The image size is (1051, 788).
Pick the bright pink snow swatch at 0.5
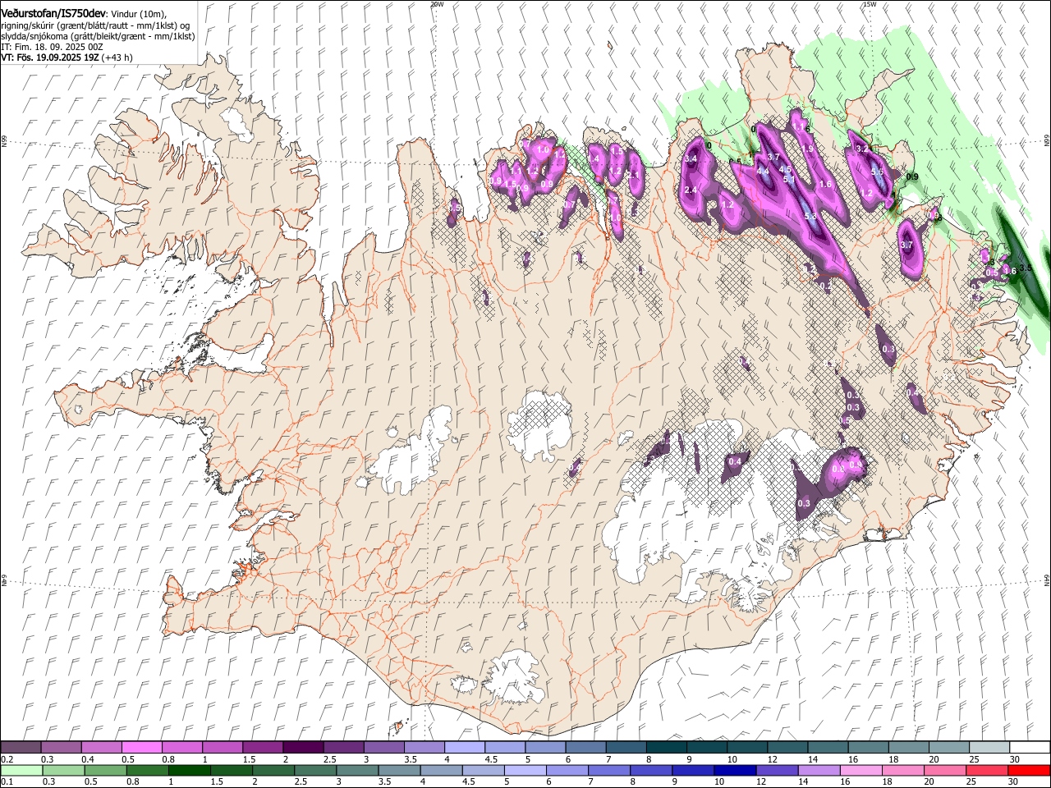point(142,748)
